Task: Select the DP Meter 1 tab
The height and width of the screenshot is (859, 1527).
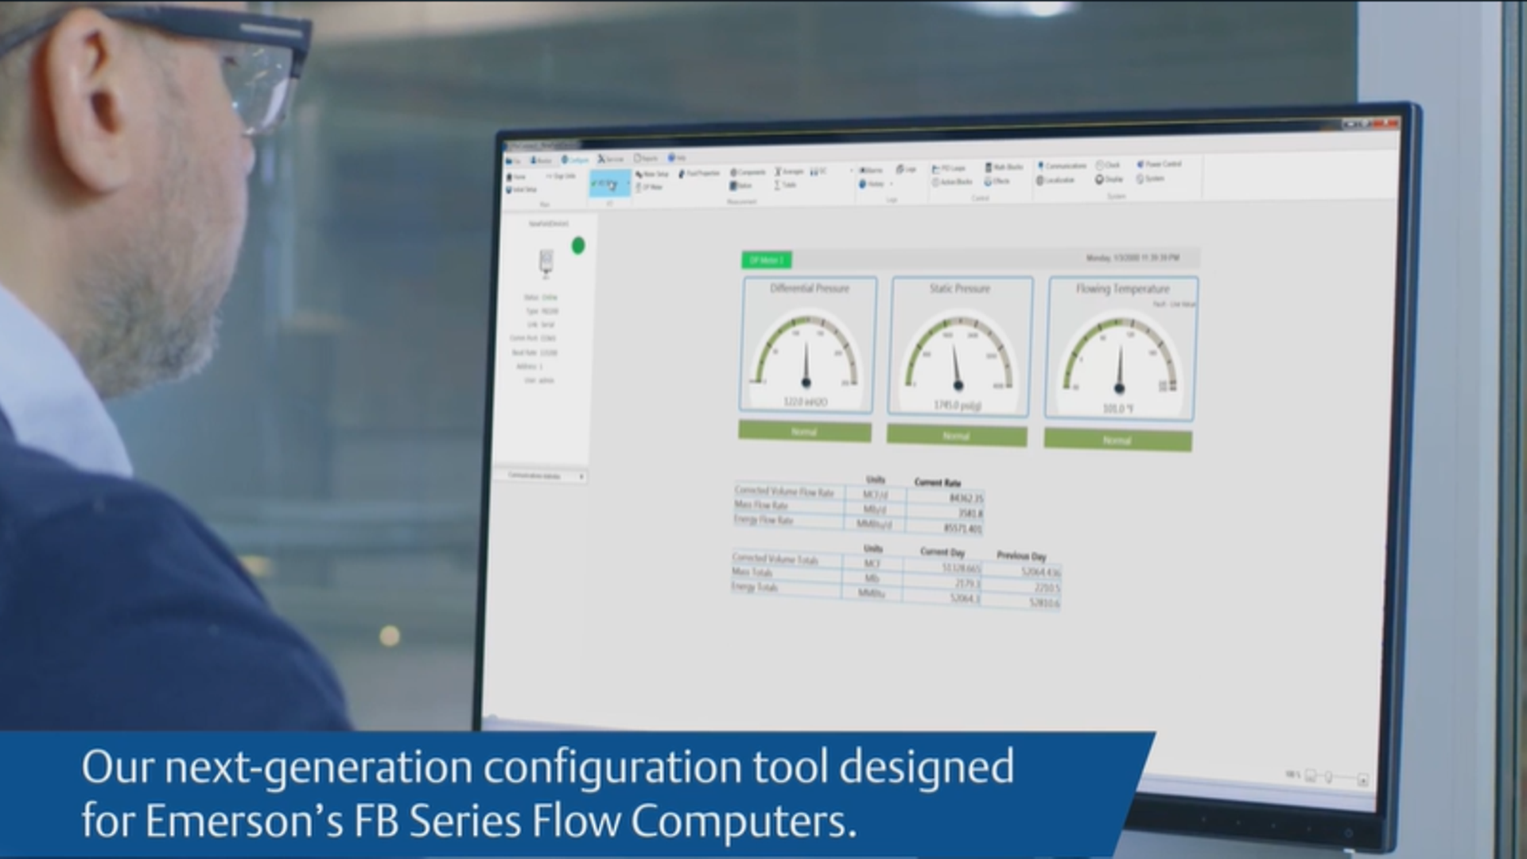Action: (767, 260)
